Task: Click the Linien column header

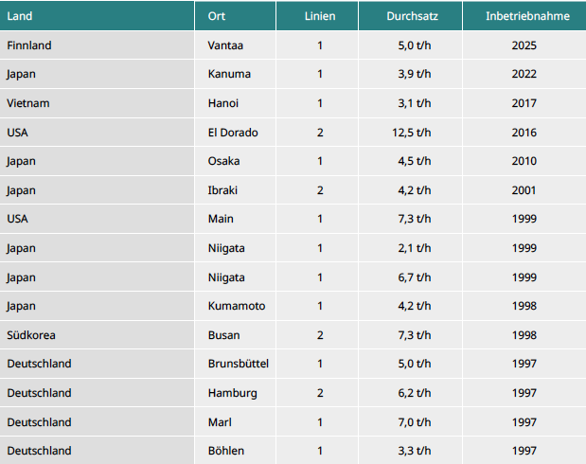Action: (x=320, y=16)
